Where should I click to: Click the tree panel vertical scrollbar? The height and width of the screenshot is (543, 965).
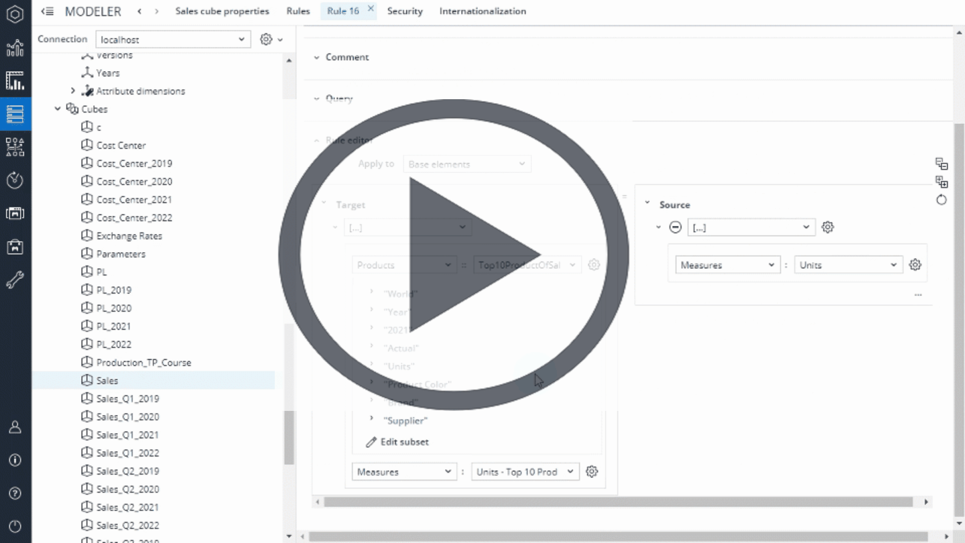coord(289,437)
